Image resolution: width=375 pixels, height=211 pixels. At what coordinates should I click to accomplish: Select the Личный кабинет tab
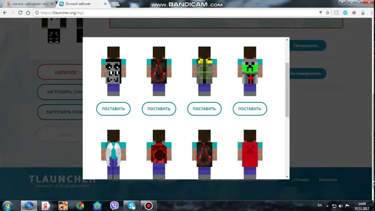pyautogui.click(x=83, y=4)
